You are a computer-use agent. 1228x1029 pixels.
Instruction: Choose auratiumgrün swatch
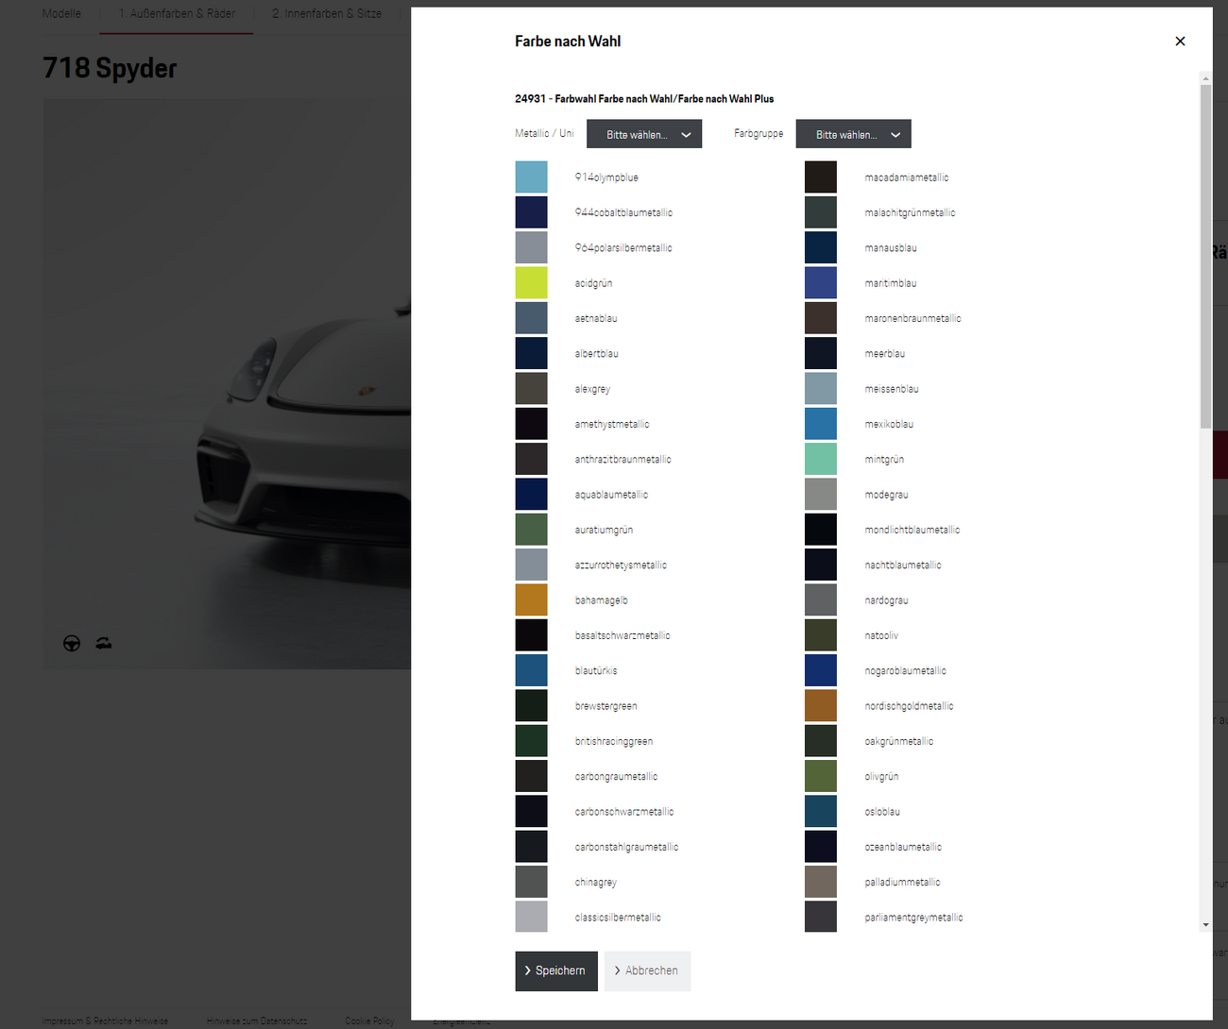click(x=531, y=530)
